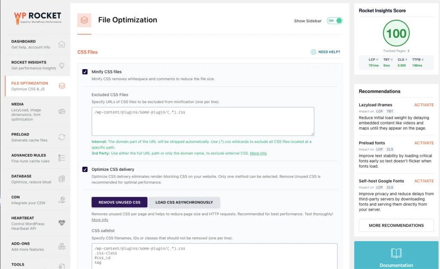Click the Add-ons blocks icon
The image size is (440, 269).
[62, 246]
